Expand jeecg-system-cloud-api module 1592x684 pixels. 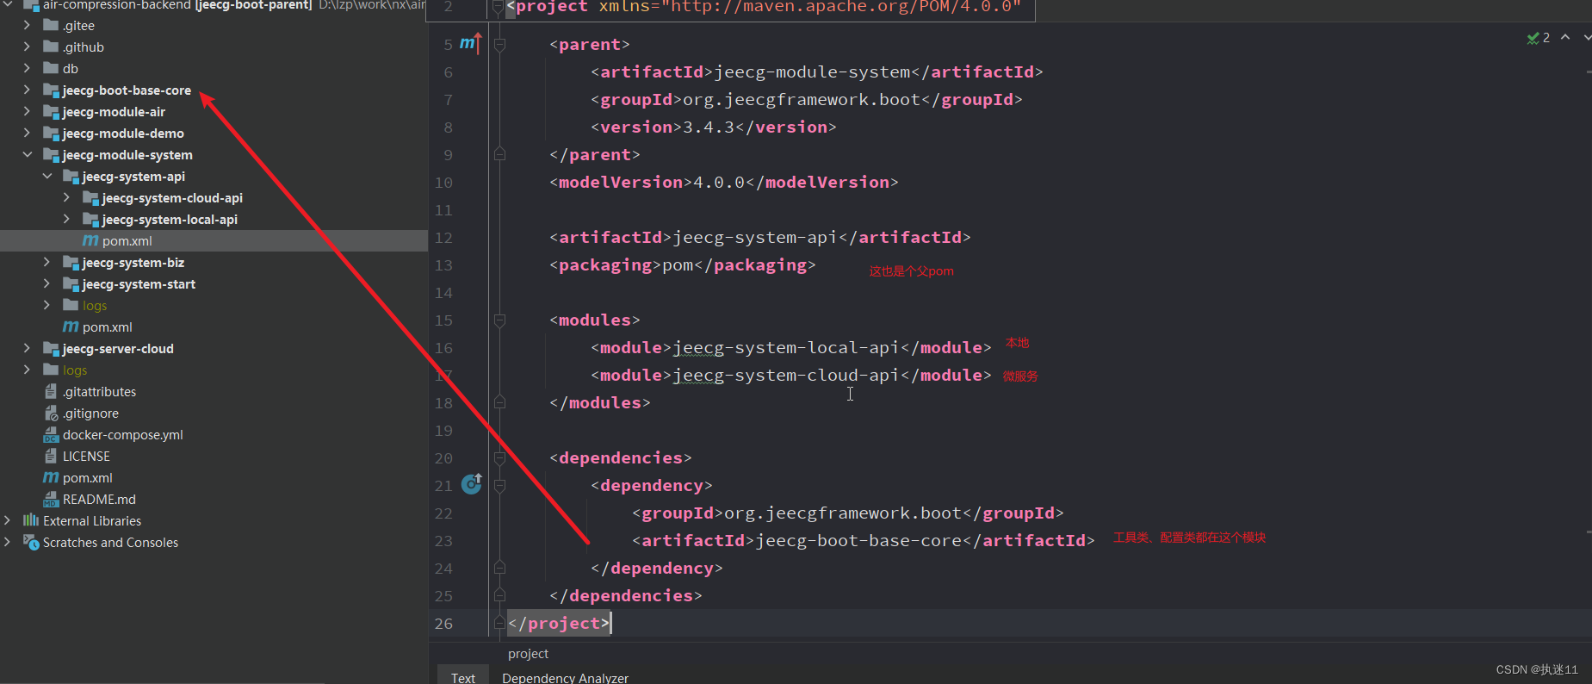coord(66,197)
